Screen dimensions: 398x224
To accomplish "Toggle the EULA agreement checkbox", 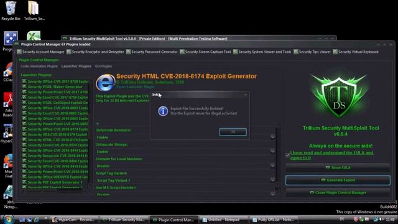I will [x=287, y=155].
